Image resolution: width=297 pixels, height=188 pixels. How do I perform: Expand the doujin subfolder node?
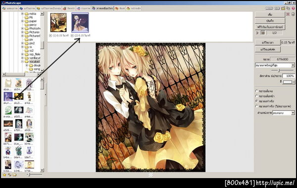[27, 65]
